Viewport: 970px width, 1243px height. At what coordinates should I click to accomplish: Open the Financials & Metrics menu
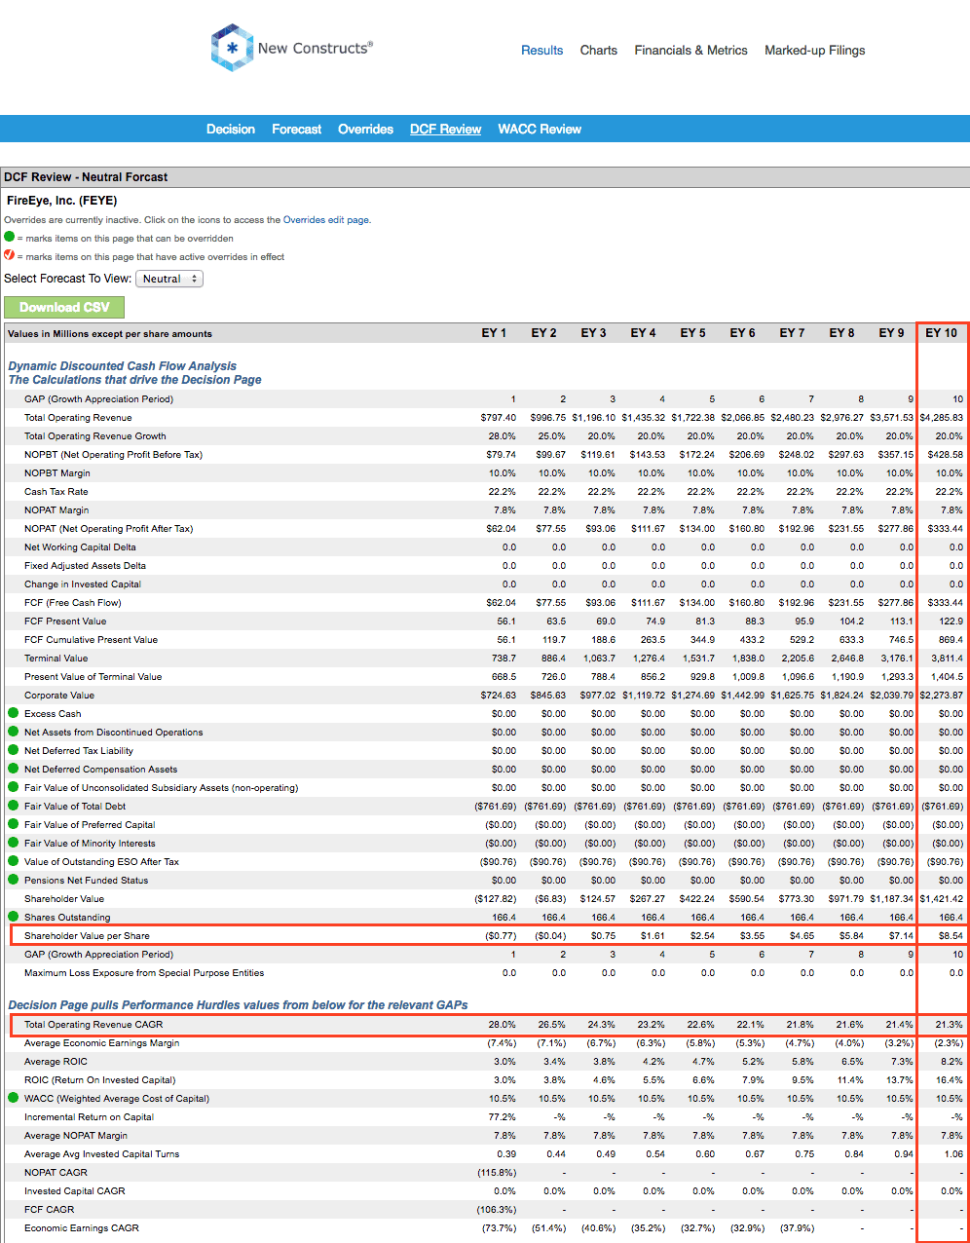(691, 50)
